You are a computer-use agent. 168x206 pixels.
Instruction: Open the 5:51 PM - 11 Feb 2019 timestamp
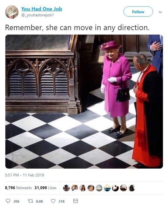pyautogui.click(x=24, y=175)
